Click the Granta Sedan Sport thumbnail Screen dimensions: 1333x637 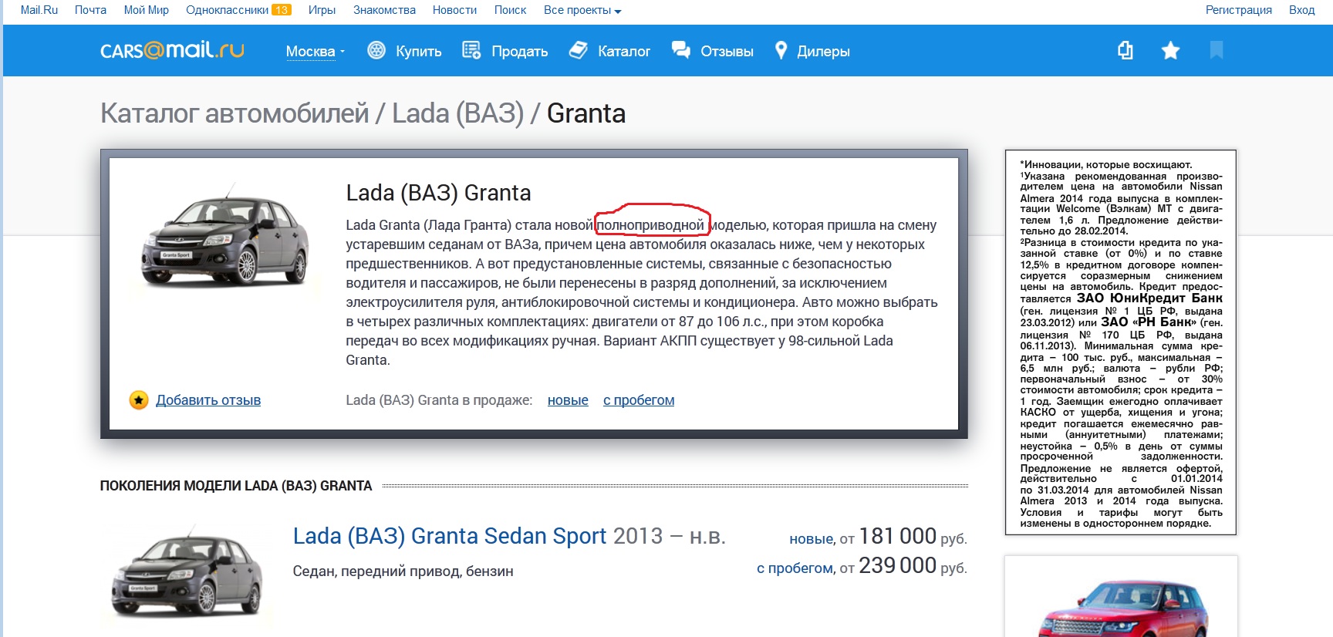click(x=187, y=573)
